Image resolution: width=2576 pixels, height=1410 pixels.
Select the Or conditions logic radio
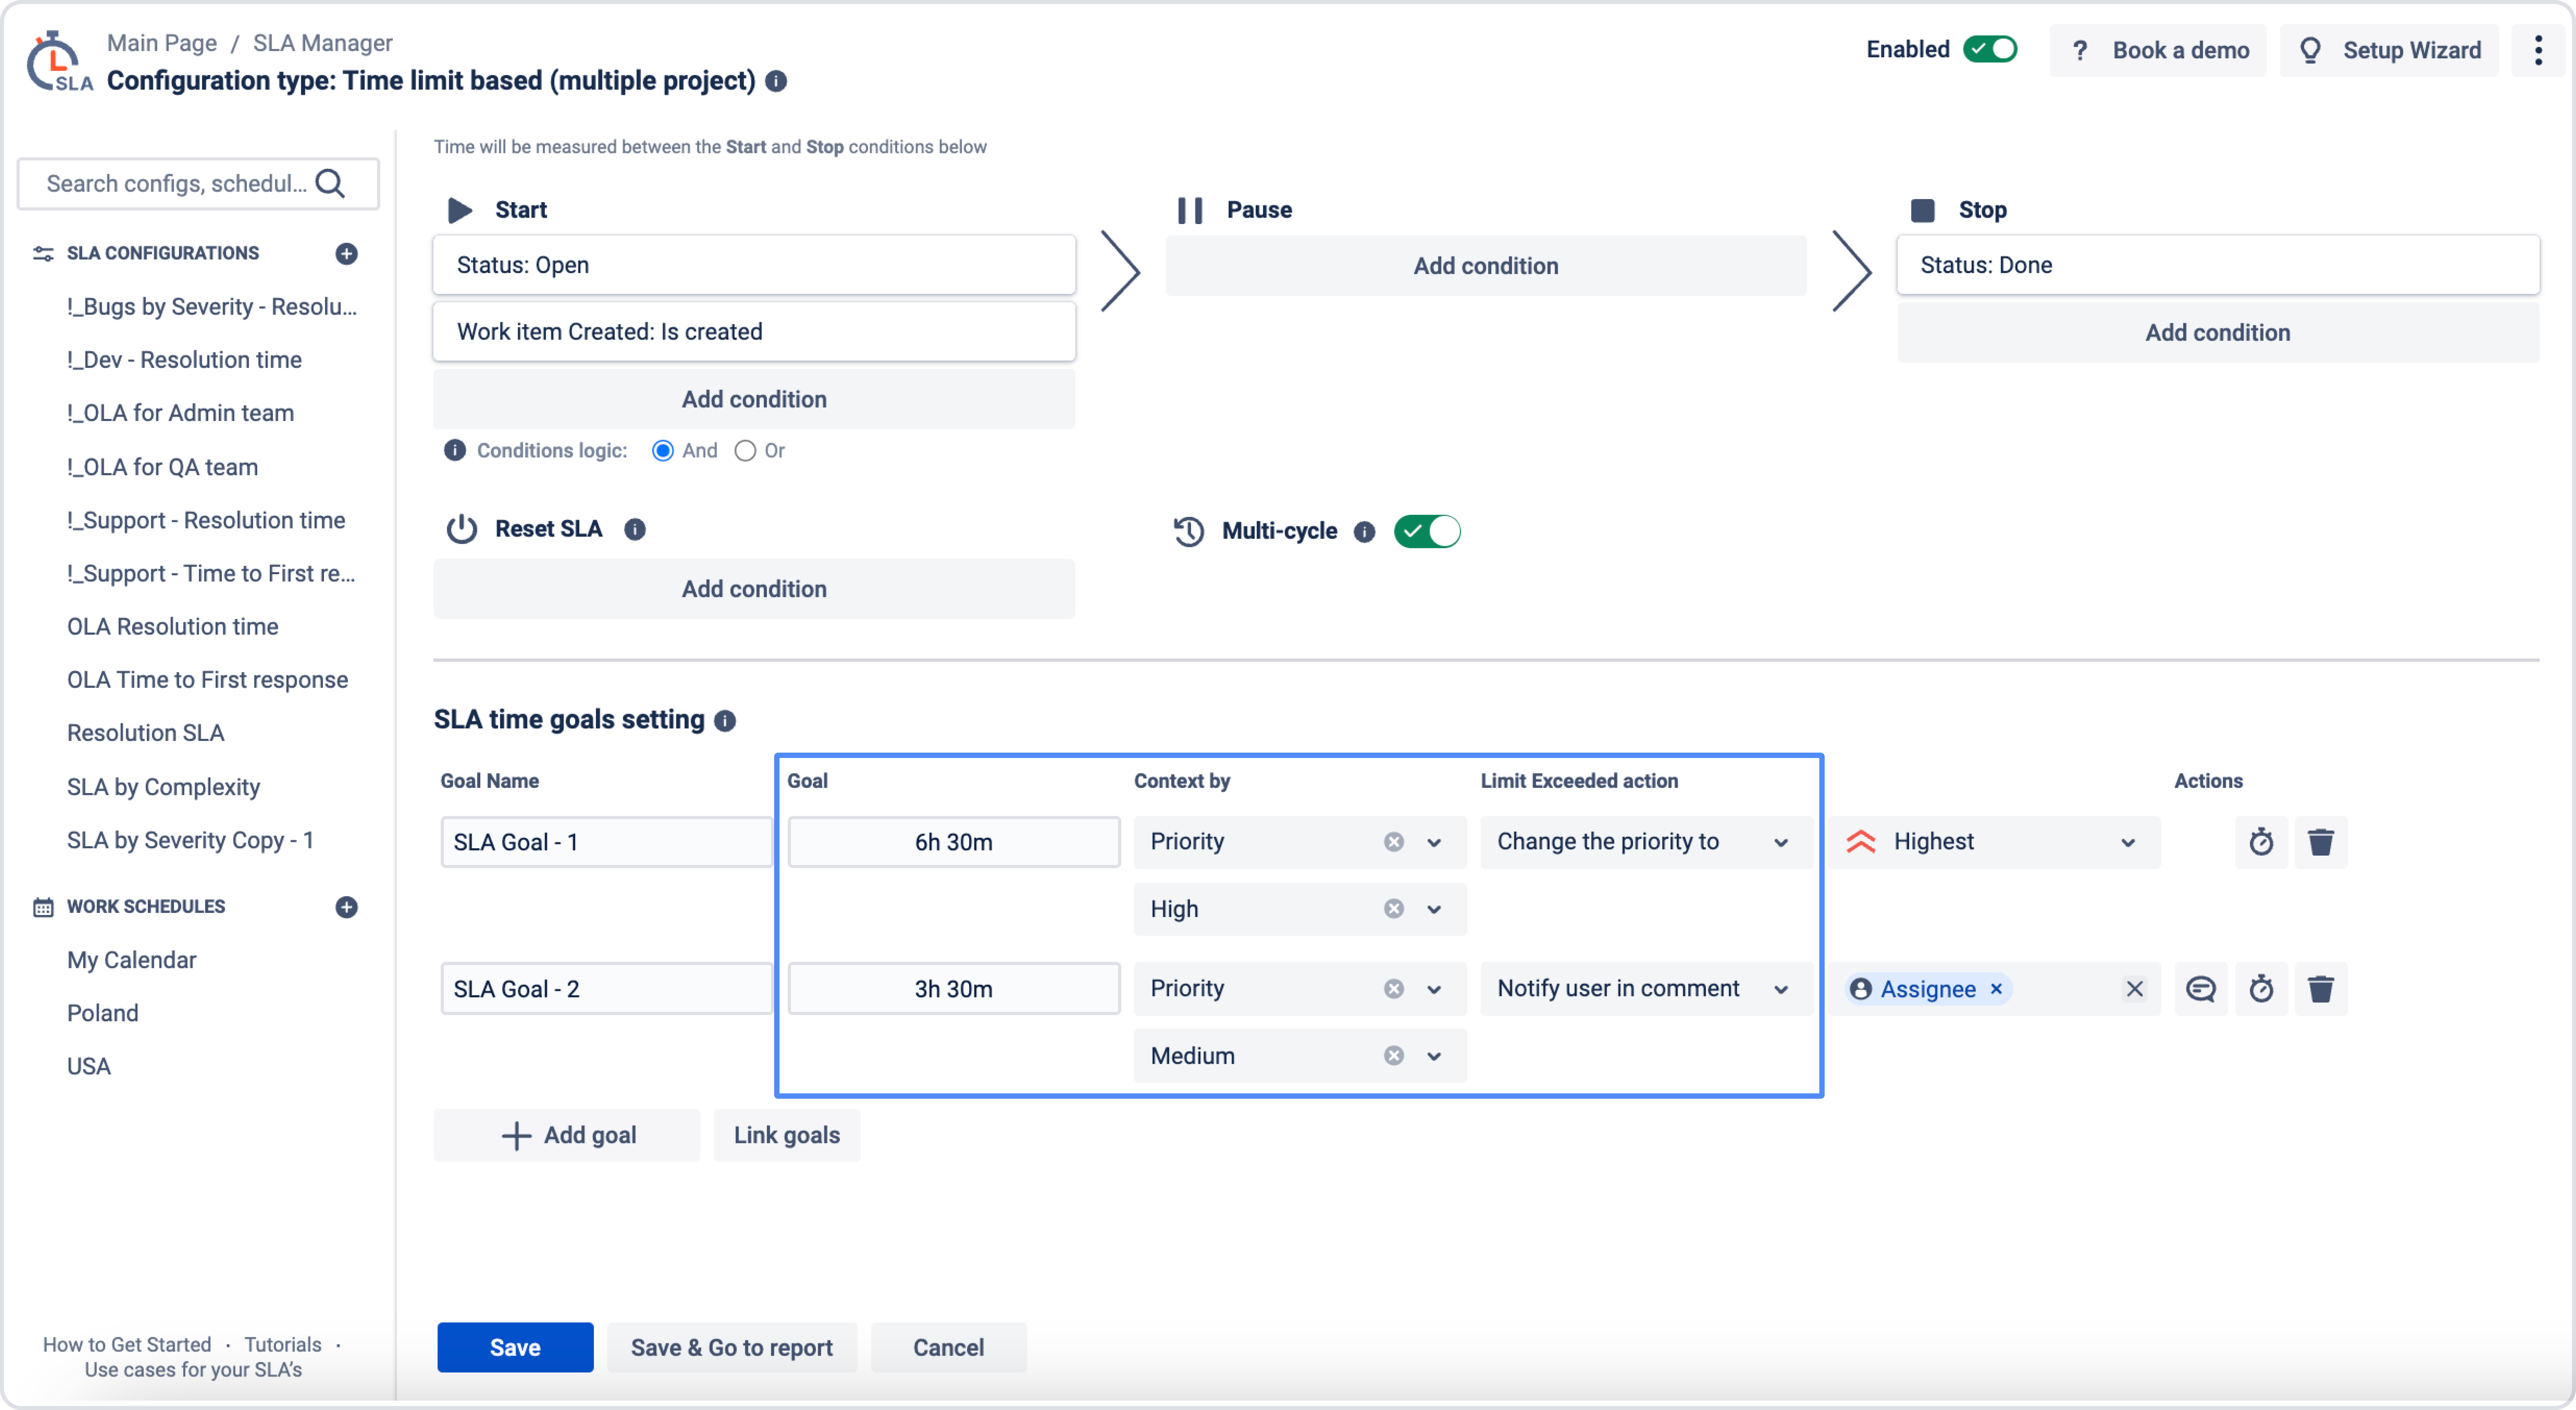point(745,451)
